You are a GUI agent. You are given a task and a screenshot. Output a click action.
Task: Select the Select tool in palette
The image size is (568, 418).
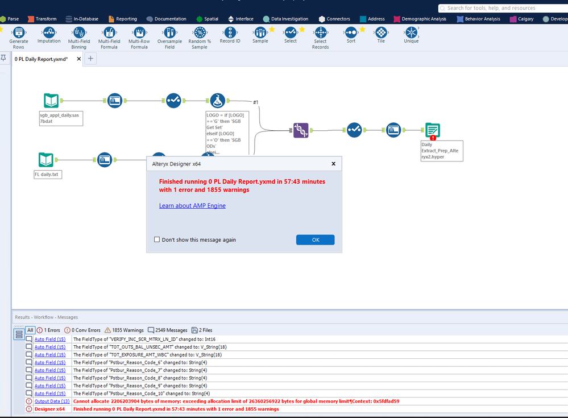click(x=290, y=35)
